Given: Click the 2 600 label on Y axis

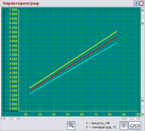Looking at the screenshot, I should tap(13, 109).
